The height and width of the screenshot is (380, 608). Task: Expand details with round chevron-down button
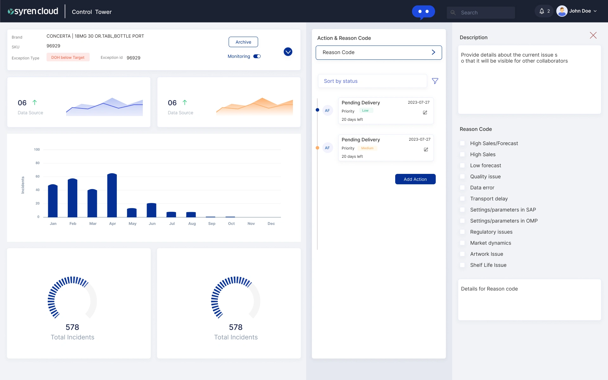click(288, 52)
